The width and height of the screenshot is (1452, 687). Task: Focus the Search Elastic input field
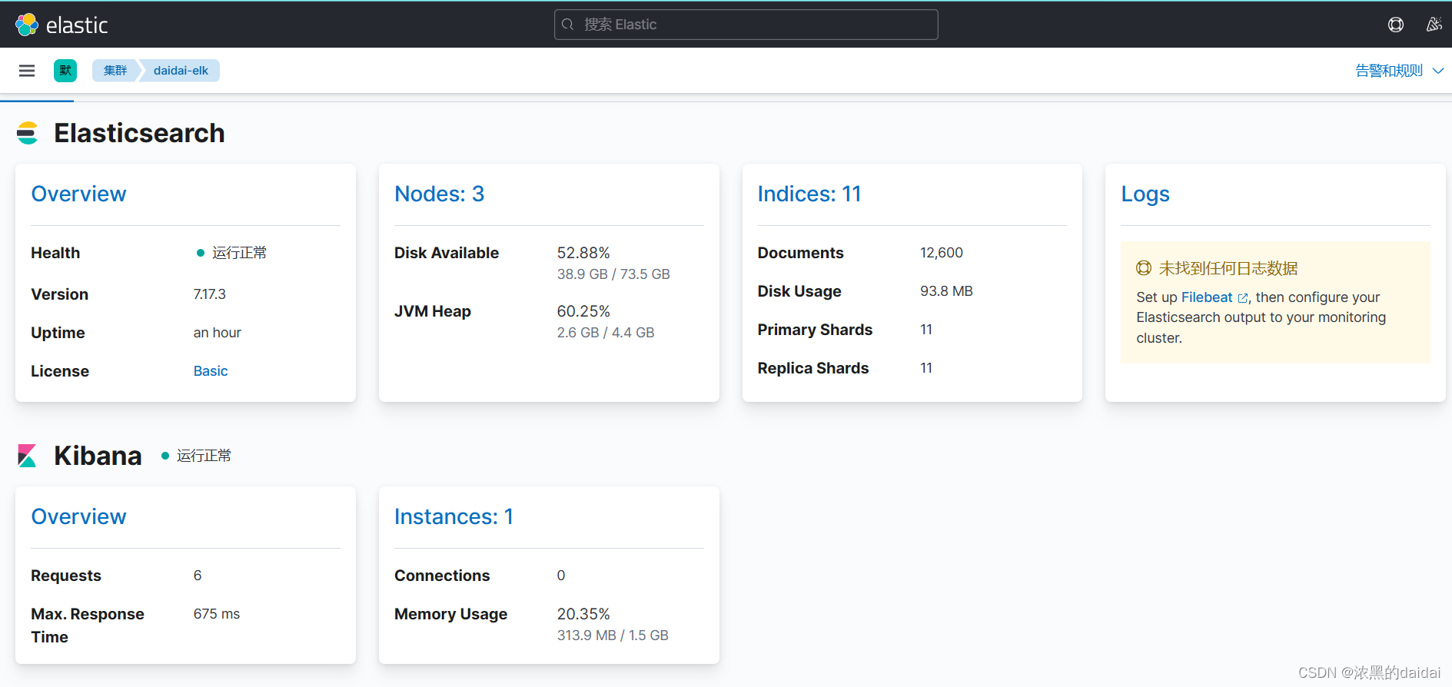click(746, 25)
